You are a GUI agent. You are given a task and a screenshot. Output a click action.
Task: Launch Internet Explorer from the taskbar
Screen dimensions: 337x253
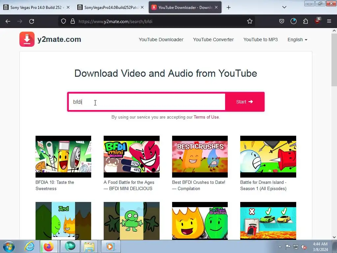coord(29,246)
